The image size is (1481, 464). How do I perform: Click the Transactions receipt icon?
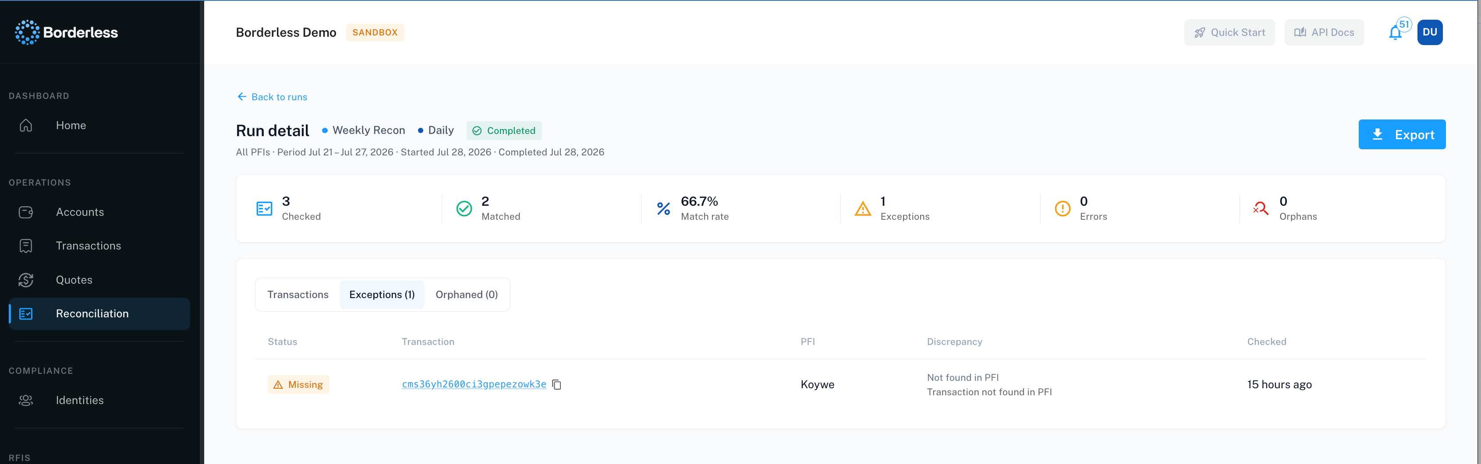click(x=26, y=246)
